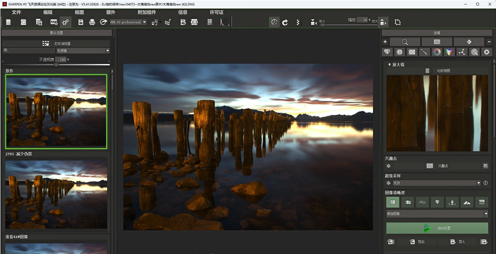Image resolution: width=496 pixels, height=254 pixels.
Task: Click the 定稿 button
Action: 437,33
